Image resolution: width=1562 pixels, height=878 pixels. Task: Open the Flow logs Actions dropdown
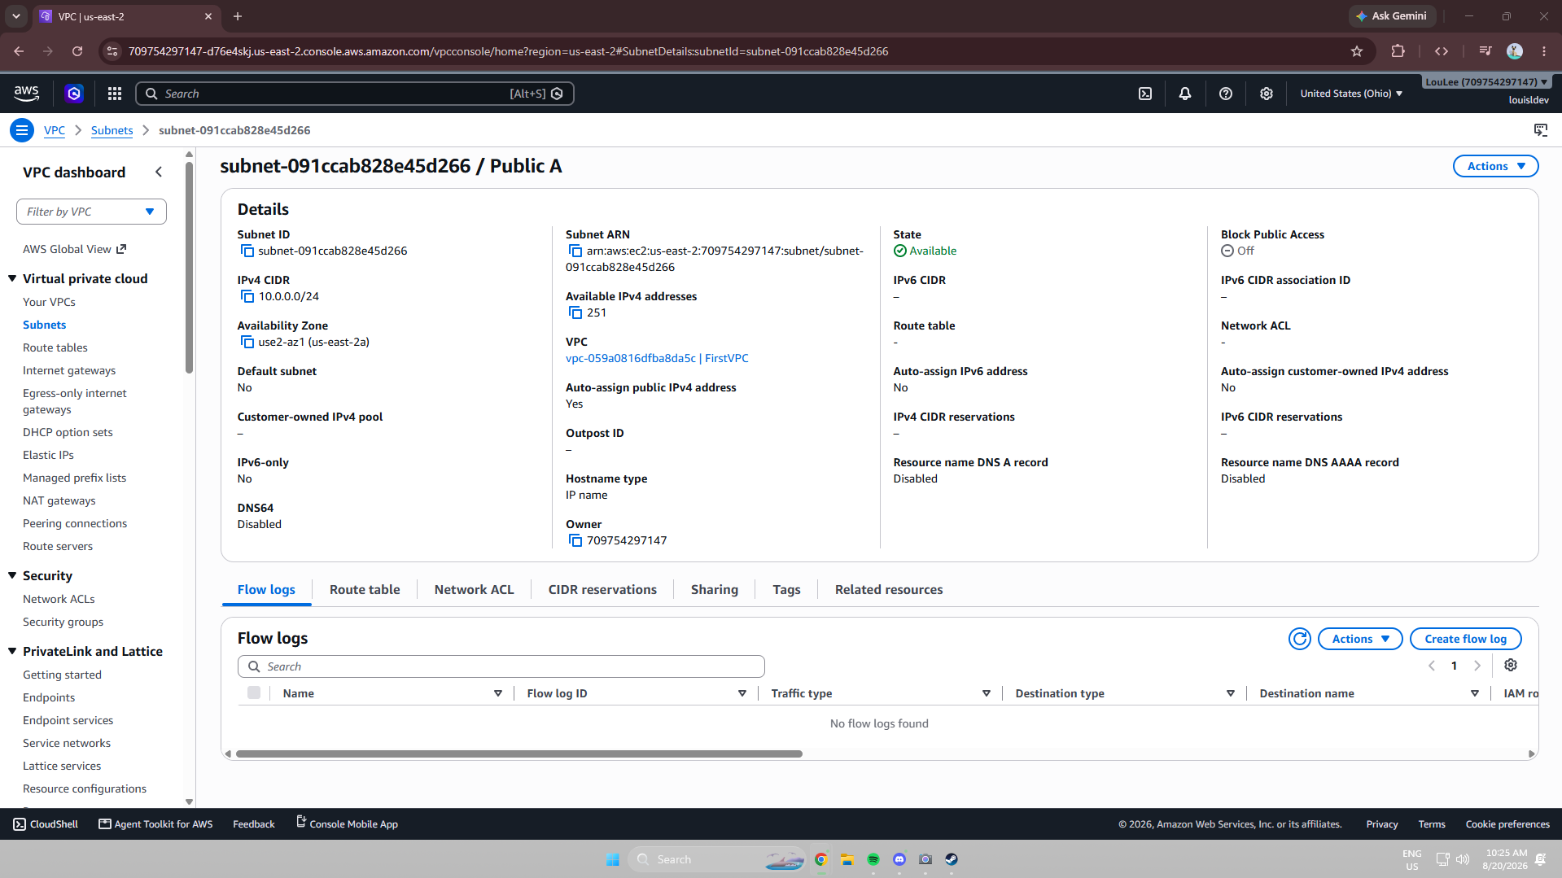tap(1359, 639)
